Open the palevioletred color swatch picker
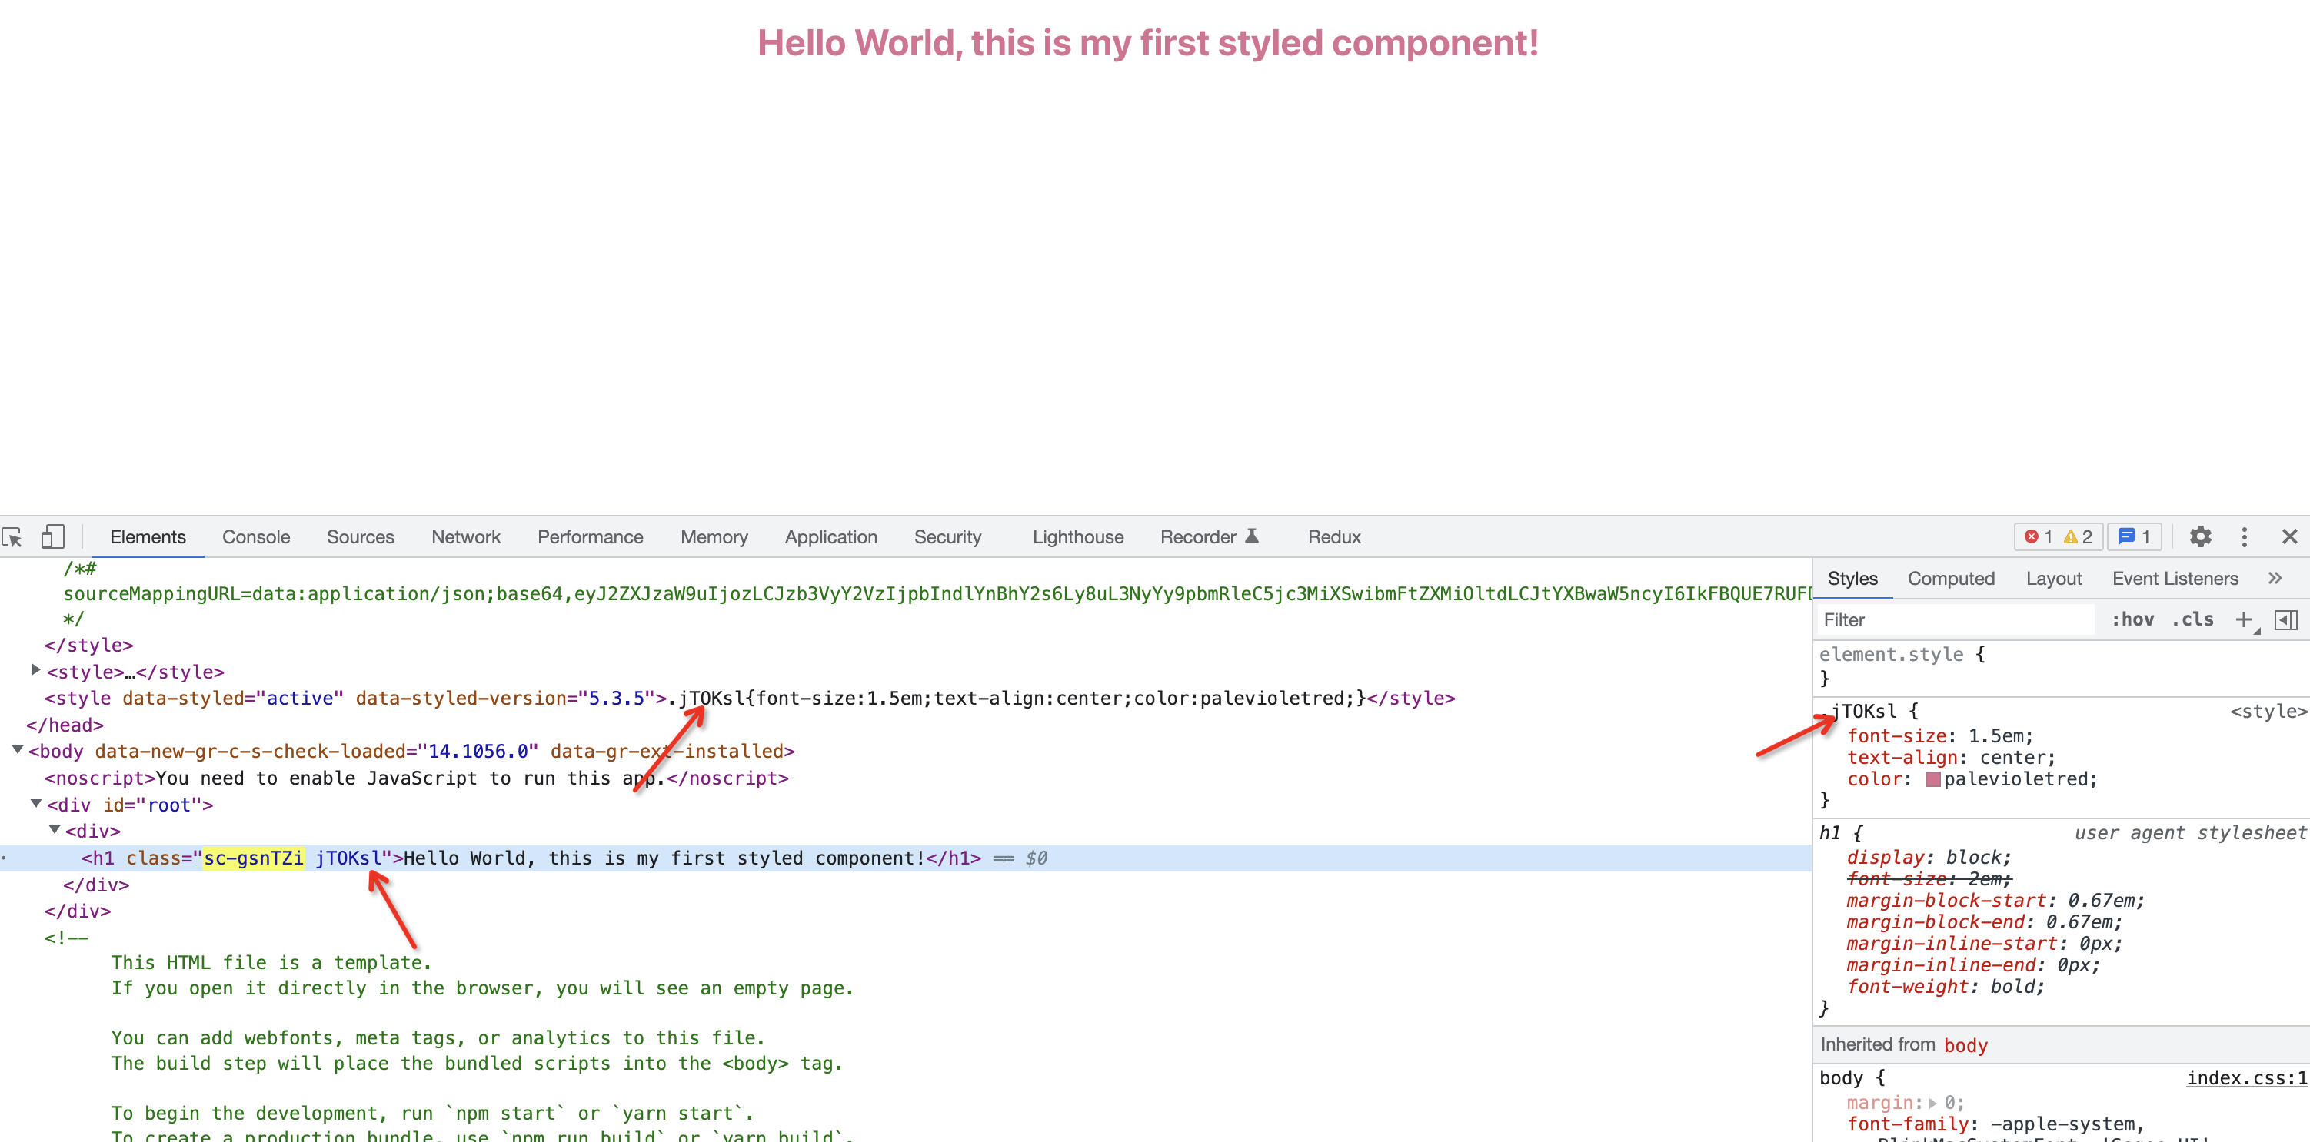The width and height of the screenshot is (2310, 1142). (x=1932, y=779)
